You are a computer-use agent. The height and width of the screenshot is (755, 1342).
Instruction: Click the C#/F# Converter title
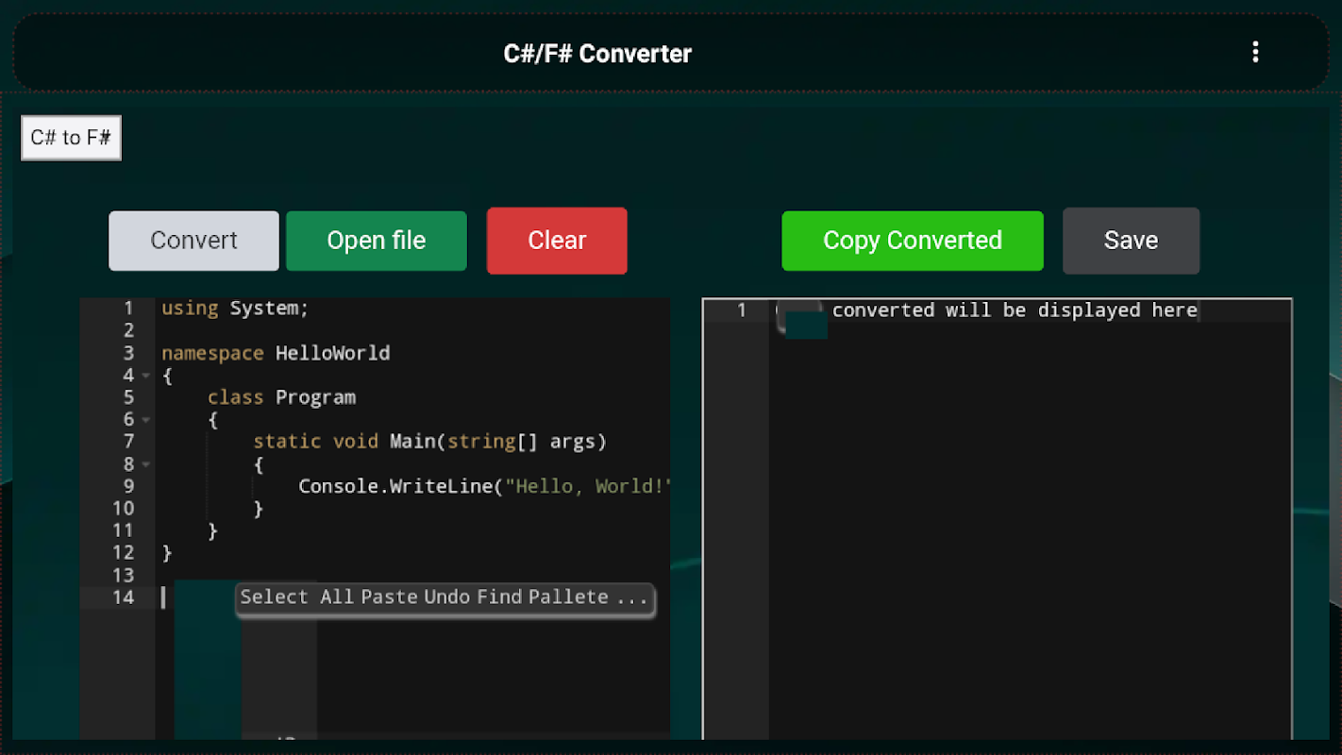pyautogui.click(x=597, y=54)
